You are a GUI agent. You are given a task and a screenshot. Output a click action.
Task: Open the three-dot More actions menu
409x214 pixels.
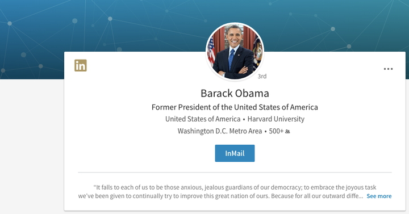point(388,69)
